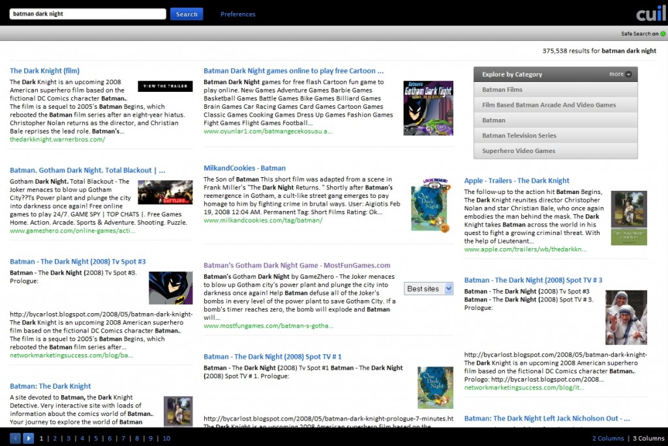Click the Batman cartoon face thumbnail
This screenshot has width=668, height=446.
pyautogui.click(x=170, y=288)
